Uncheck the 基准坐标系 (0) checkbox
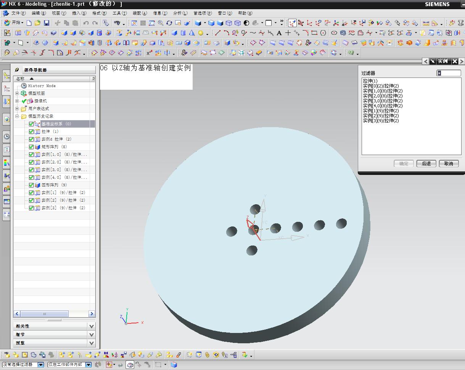465x370 pixels. point(31,124)
